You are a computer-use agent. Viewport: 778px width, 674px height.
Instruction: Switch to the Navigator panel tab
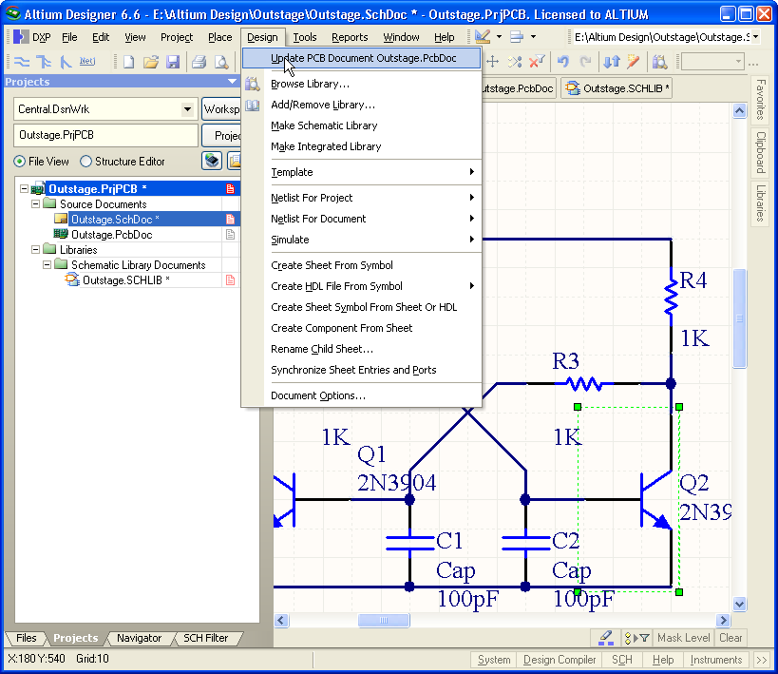(x=139, y=638)
